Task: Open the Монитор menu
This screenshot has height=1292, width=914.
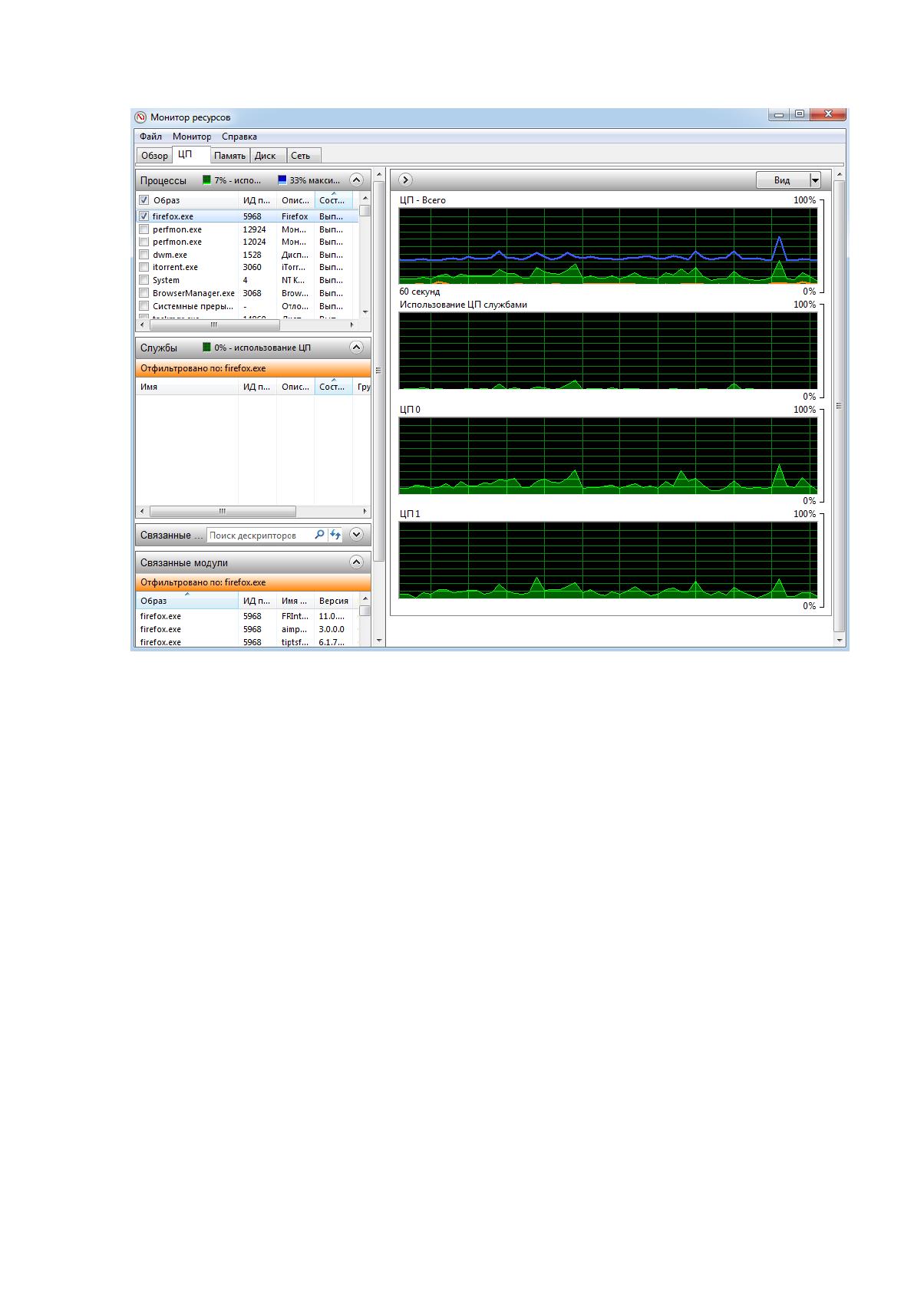Action: coord(192,137)
